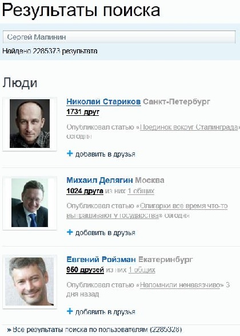Open article Поединок вокруг Сталинграда
The width and height of the screenshot is (240, 336).
click(189, 127)
